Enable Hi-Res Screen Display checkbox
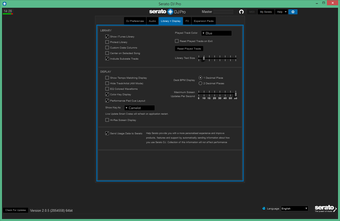 tap(107, 120)
